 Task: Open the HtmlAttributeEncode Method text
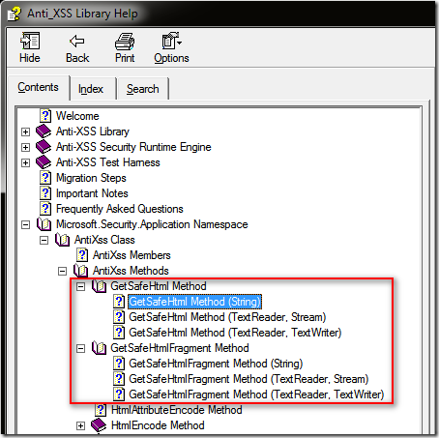[177, 410]
